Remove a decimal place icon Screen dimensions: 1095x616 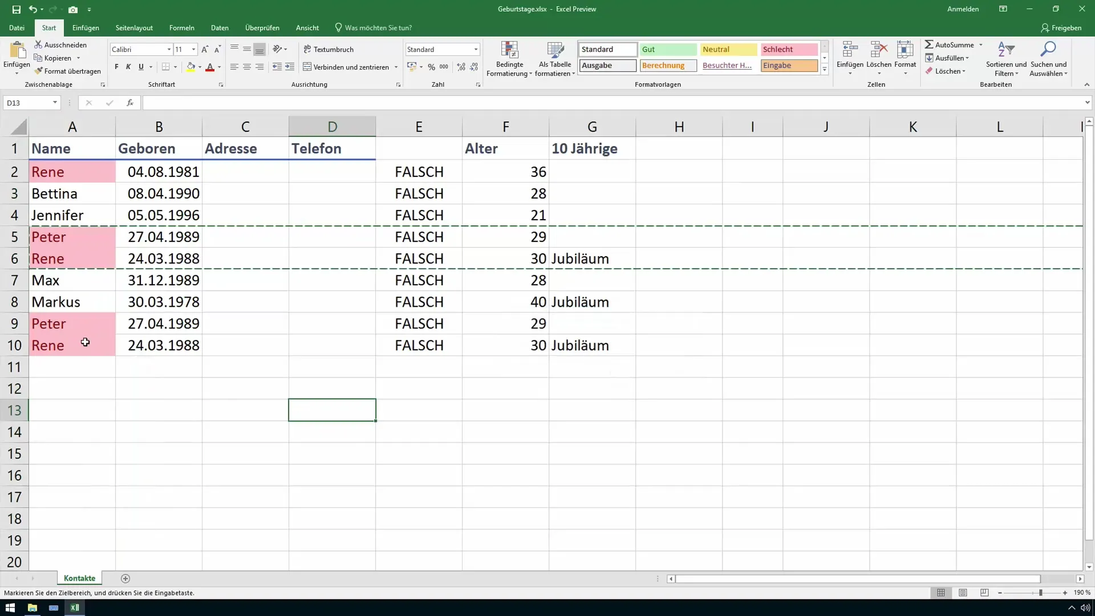474,67
